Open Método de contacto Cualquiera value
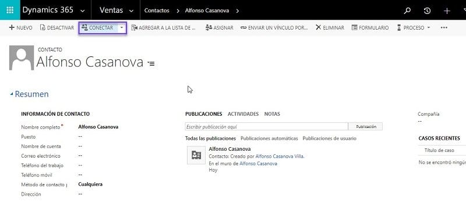The width and height of the screenshot is (466, 213). pyautogui.click(x=90, y=184)
